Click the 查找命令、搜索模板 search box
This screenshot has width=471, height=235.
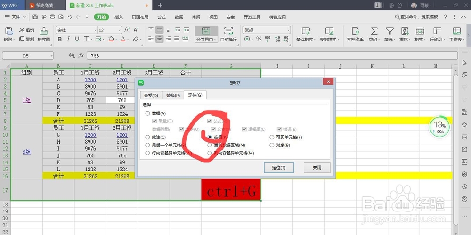point(416,17)
